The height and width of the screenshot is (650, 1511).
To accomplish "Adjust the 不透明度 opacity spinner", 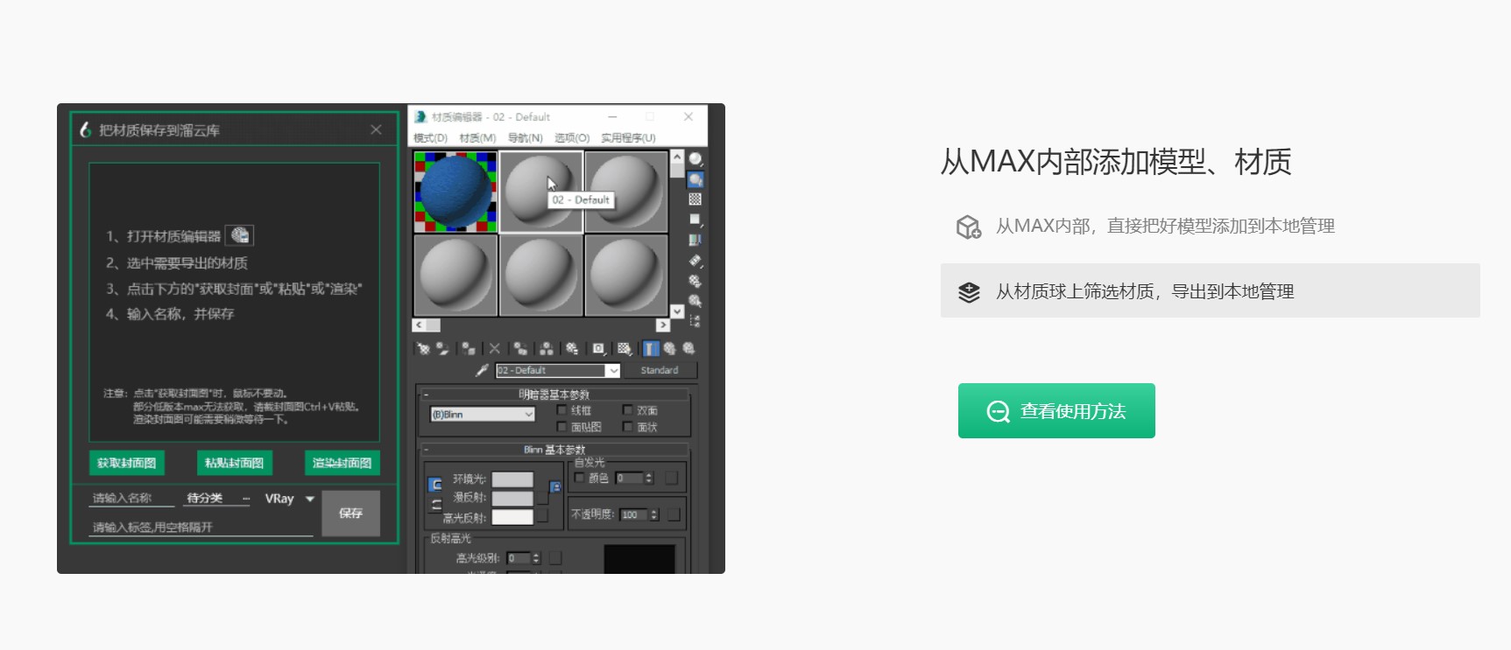I will (654, 514).
